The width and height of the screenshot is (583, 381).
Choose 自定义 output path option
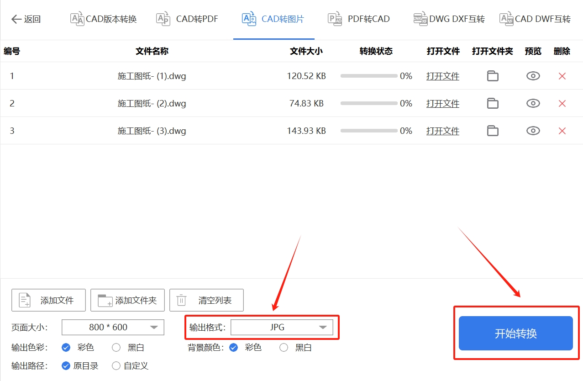coord(116,365)
